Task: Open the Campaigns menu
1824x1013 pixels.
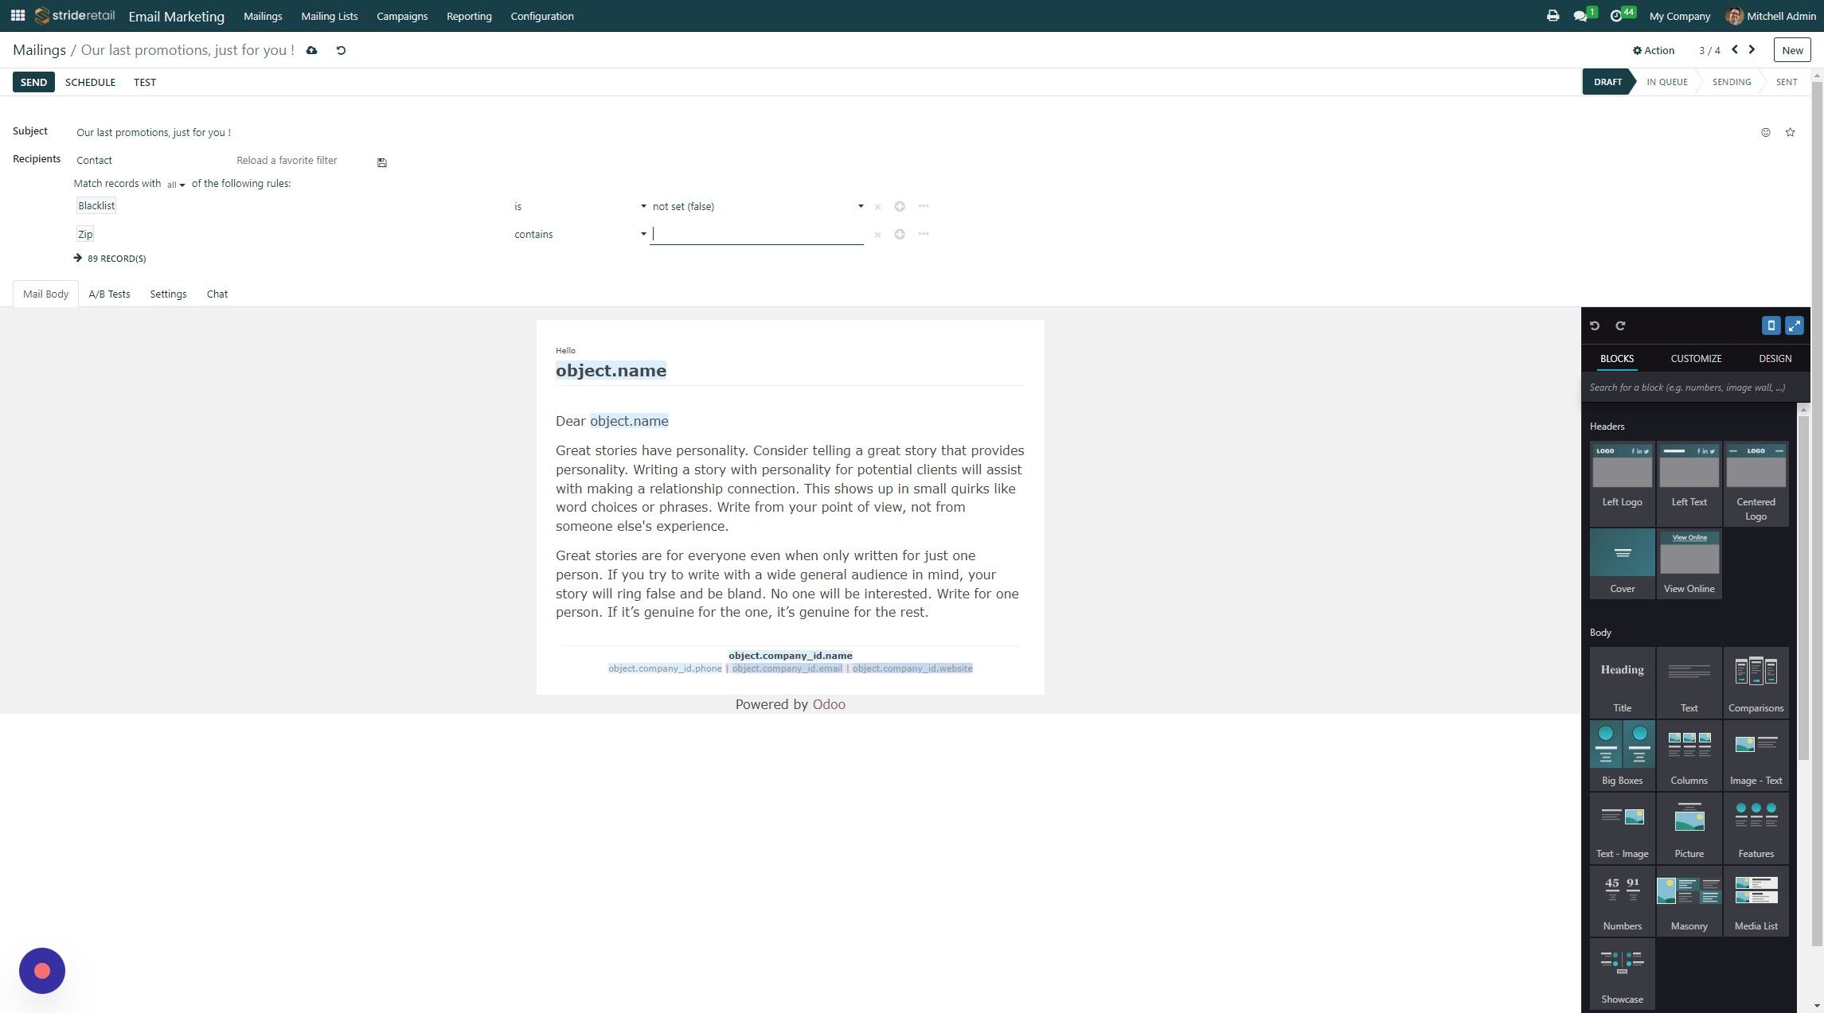Action: coord(401,16)
